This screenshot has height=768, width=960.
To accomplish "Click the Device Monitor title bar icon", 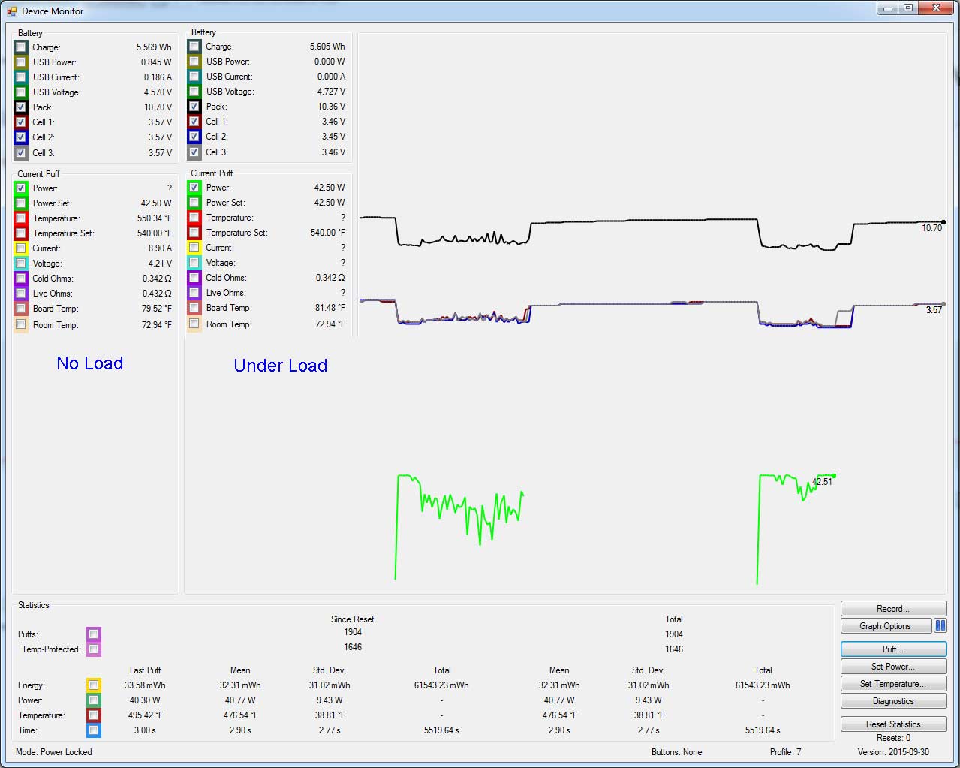I will 11,11.
